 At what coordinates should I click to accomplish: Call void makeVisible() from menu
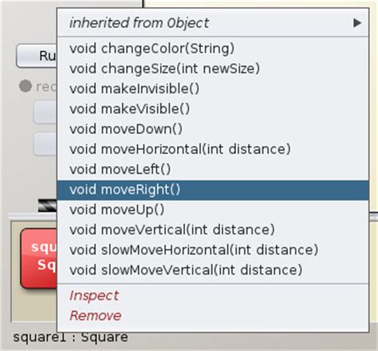[213, 109]
